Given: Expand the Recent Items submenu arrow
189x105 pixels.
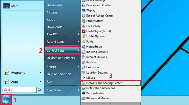Looking at the screenshot, I should (x=79, y=42).
